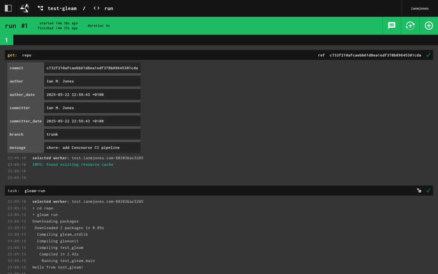Toggle the sidebar panel icon
The width and height of the screenshot is (438, 274).
click(x=8, y=8)
